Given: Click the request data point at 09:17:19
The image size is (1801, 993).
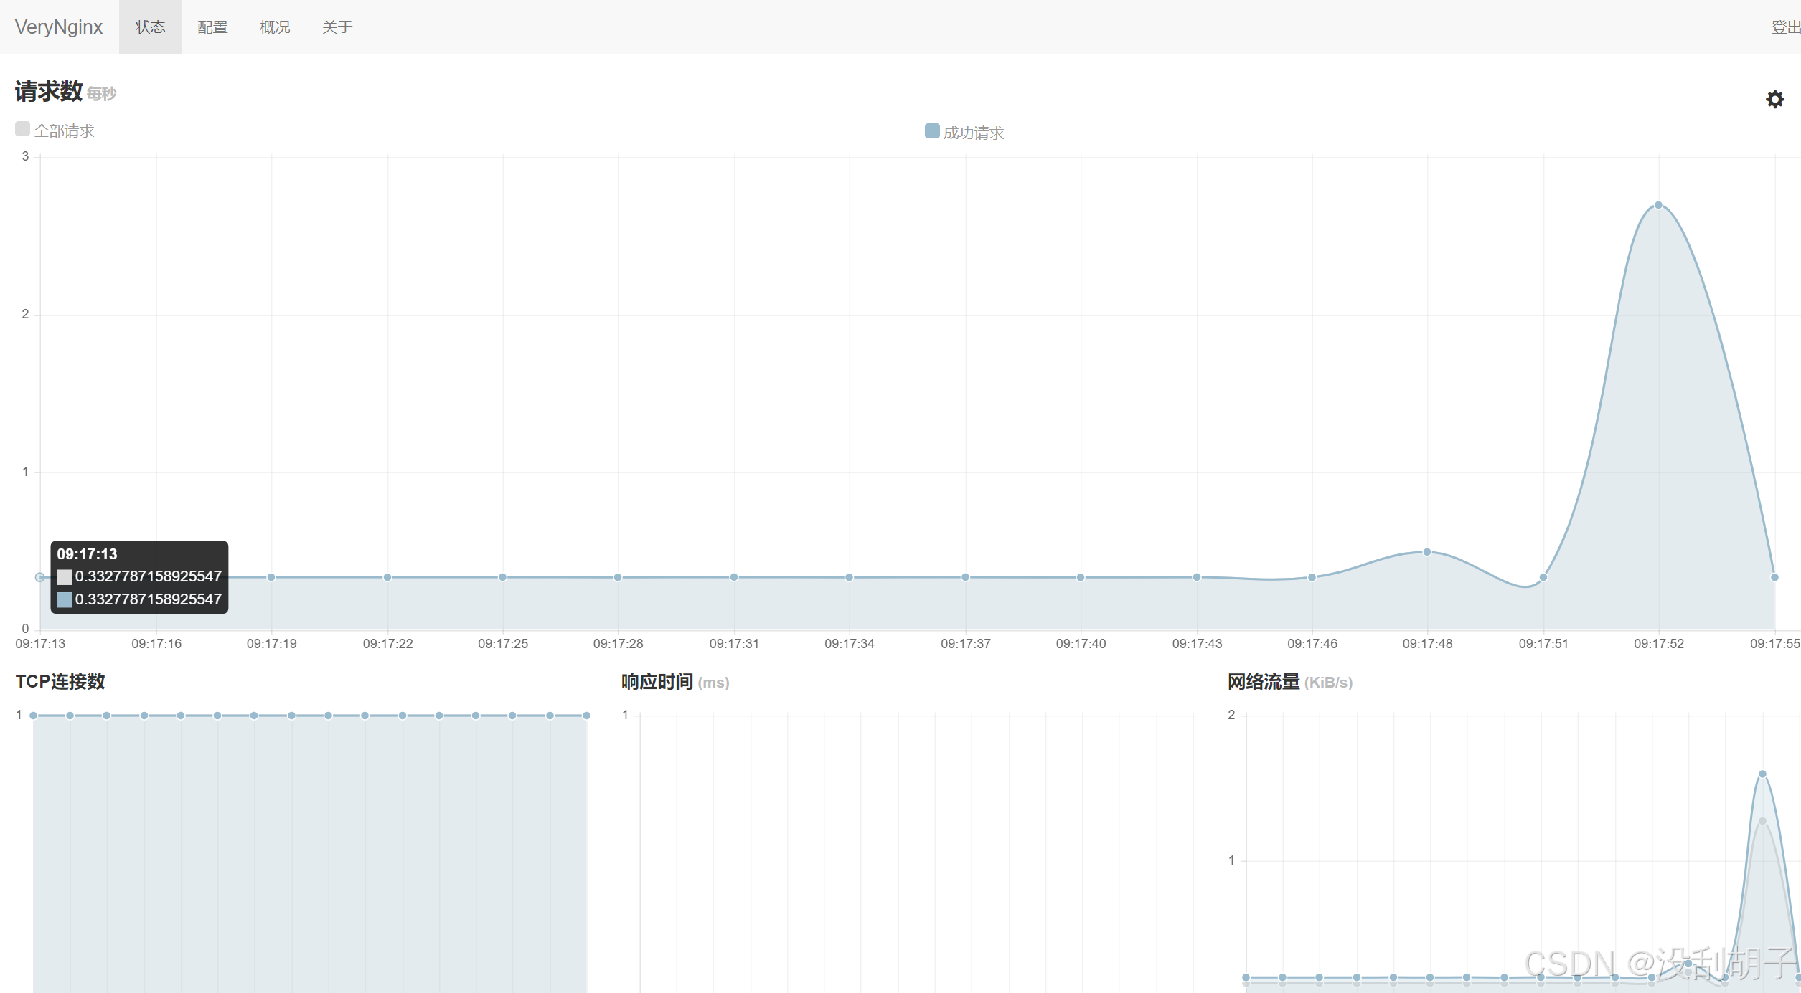Looking at the screenshot, I should (271, 577).
